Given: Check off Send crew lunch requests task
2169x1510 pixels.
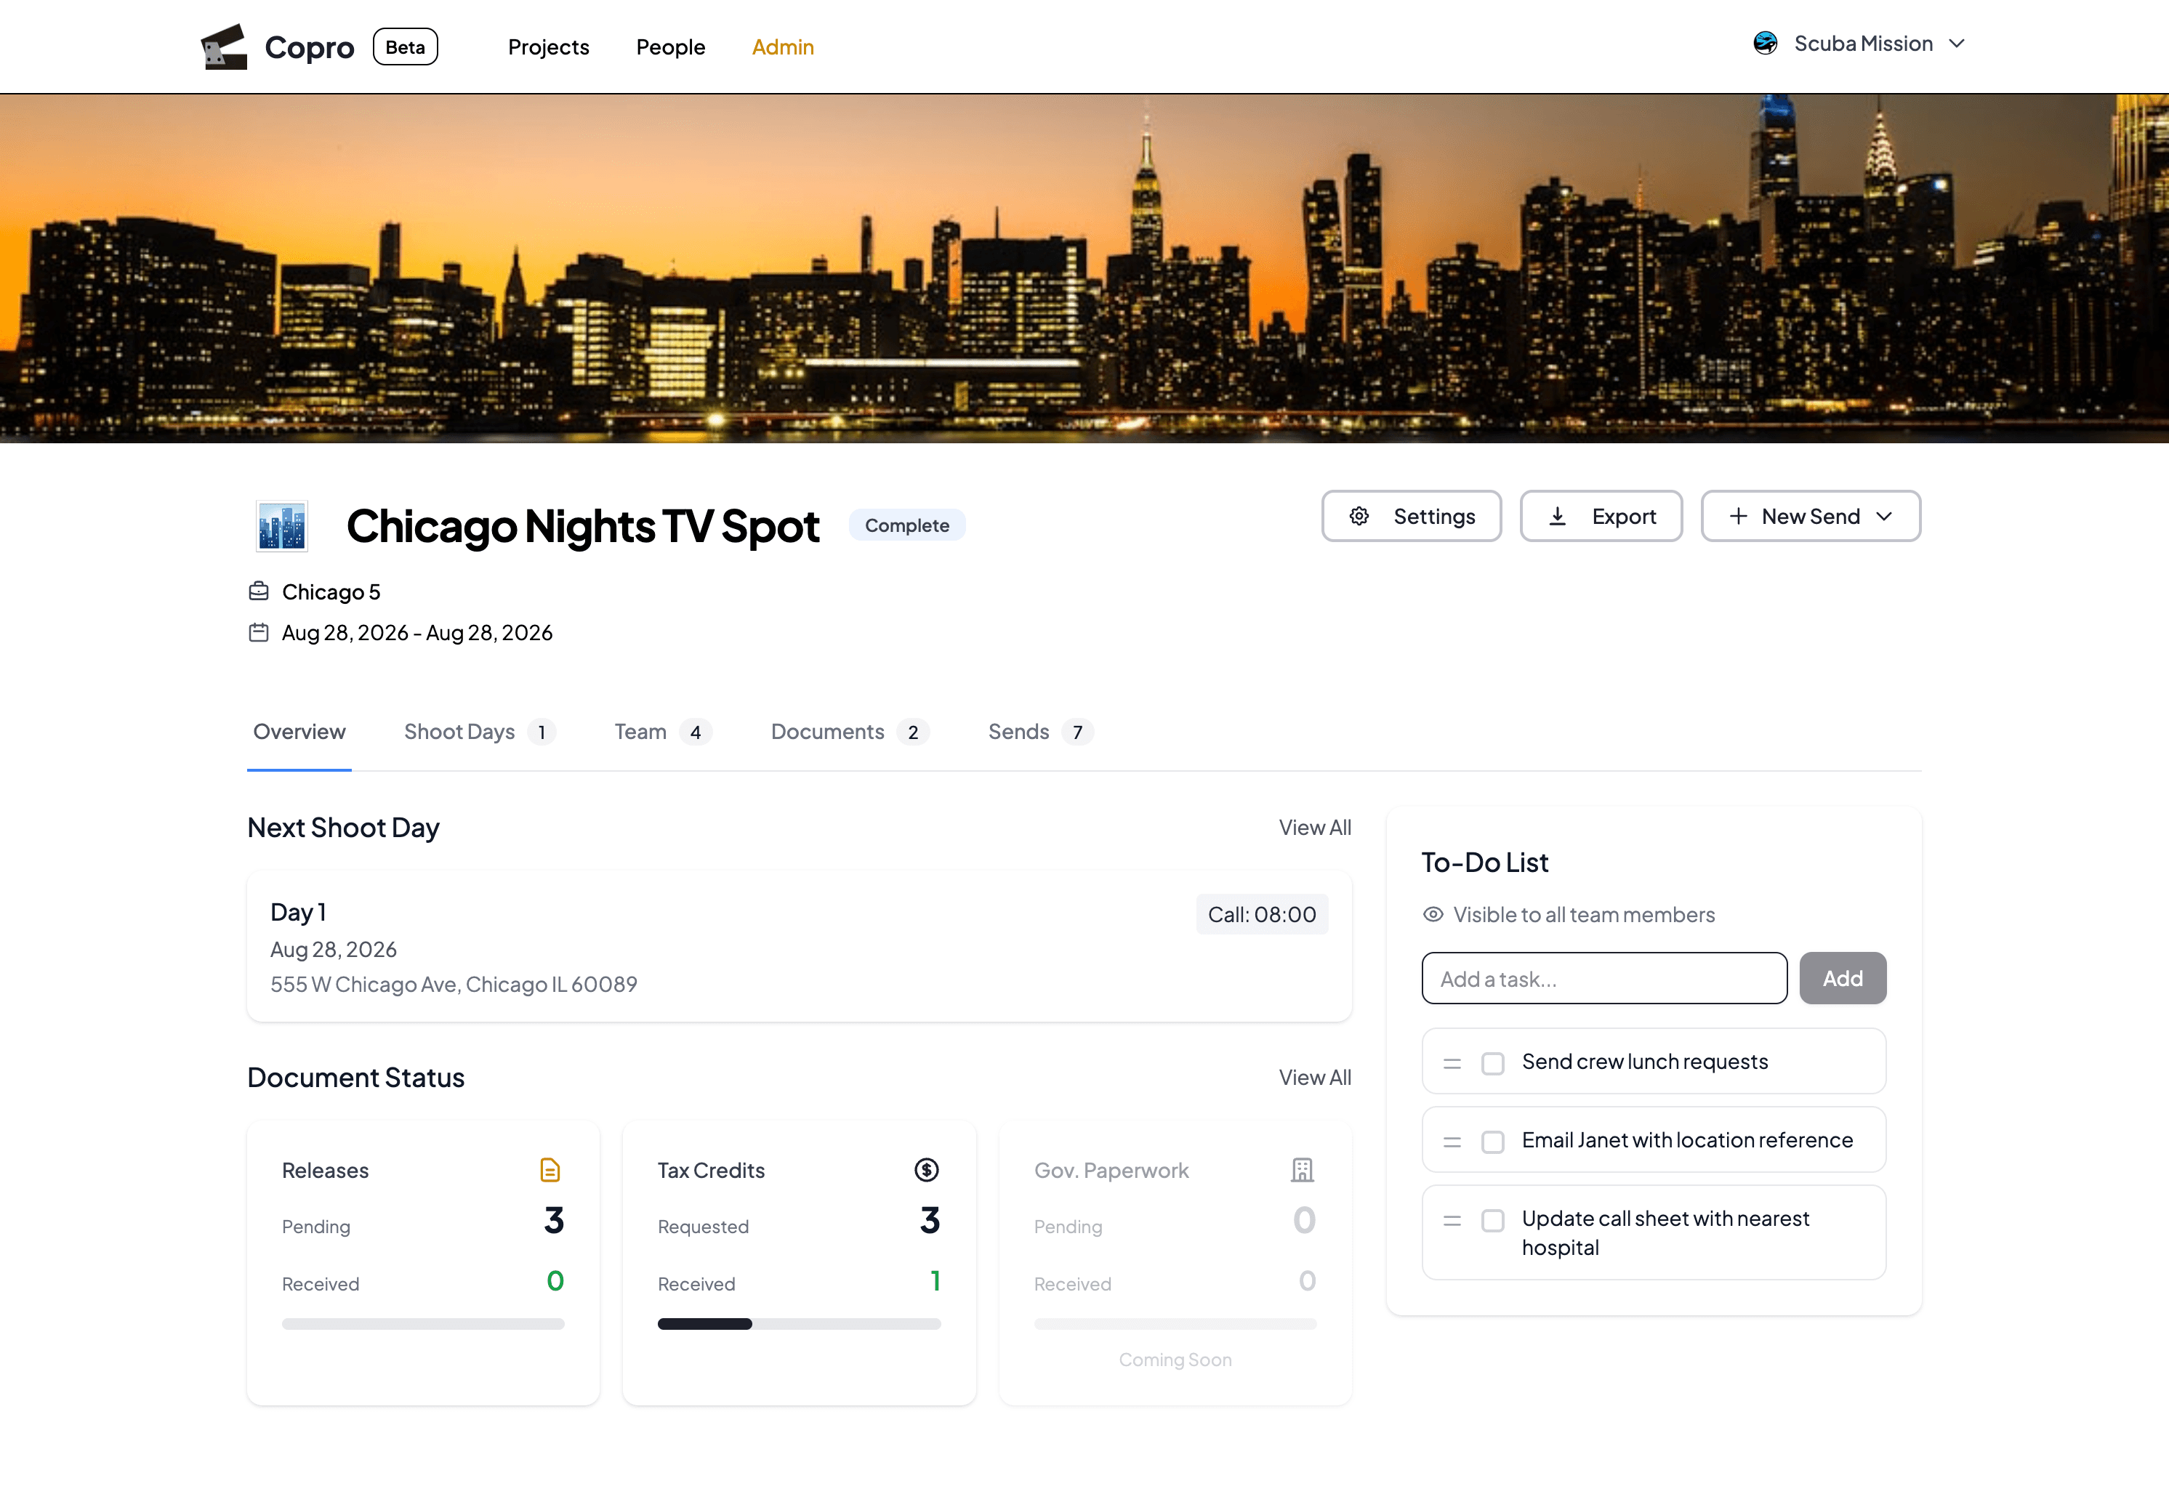Looking at the screenshot, I should pyautogui.click(x=1492, y=1062).
